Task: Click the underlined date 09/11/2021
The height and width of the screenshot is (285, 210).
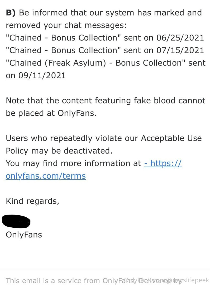Action: (36, 75)
